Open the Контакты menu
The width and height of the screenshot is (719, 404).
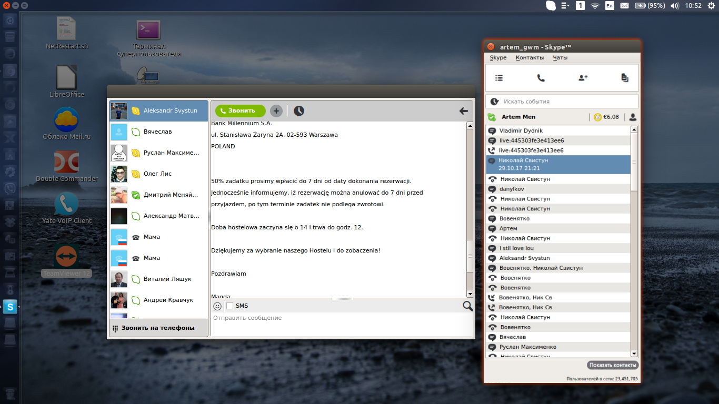point(530,58)
